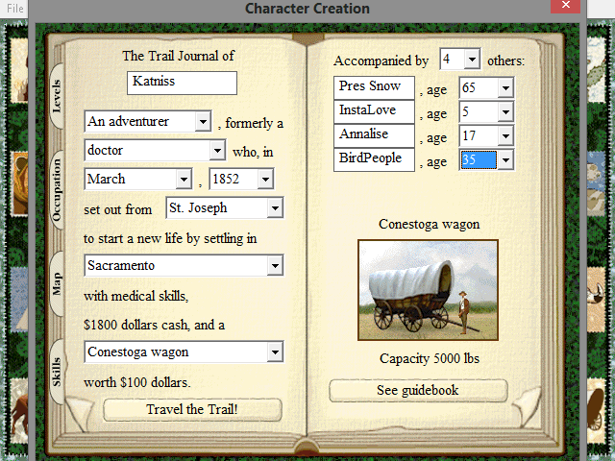Open age dropdown for Pres Snow
This screenshot has height=461, width=615.
click(x=505, y=87)
